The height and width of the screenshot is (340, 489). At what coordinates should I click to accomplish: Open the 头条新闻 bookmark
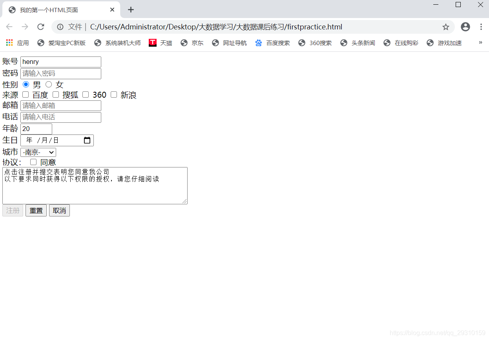coord(358,43)
